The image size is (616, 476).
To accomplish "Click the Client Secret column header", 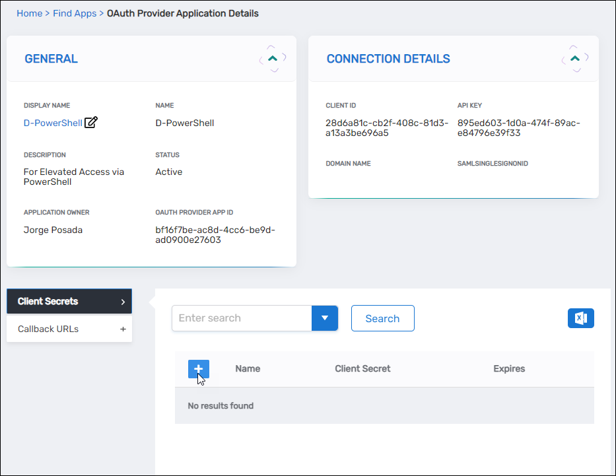I will coord(362,369).
